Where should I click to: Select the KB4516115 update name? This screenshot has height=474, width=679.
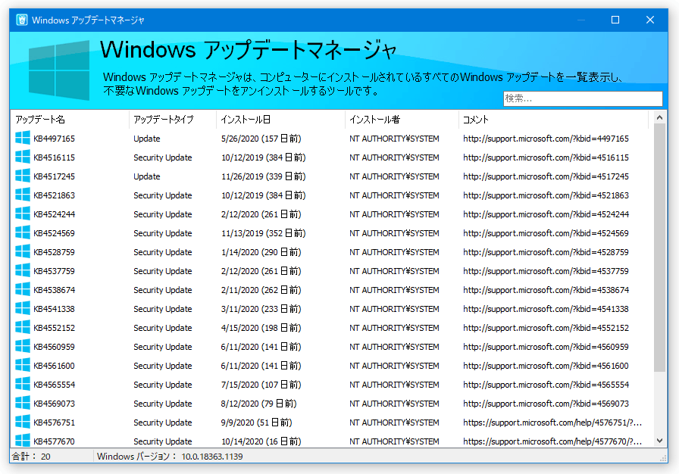click(x=54, y=157)
